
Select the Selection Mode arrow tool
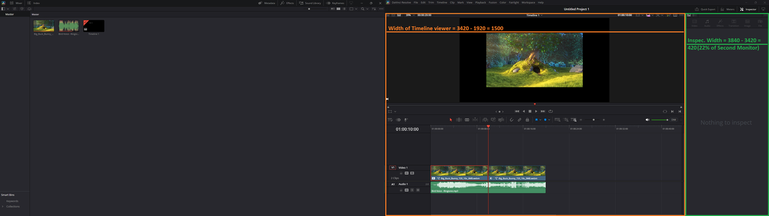451,120
